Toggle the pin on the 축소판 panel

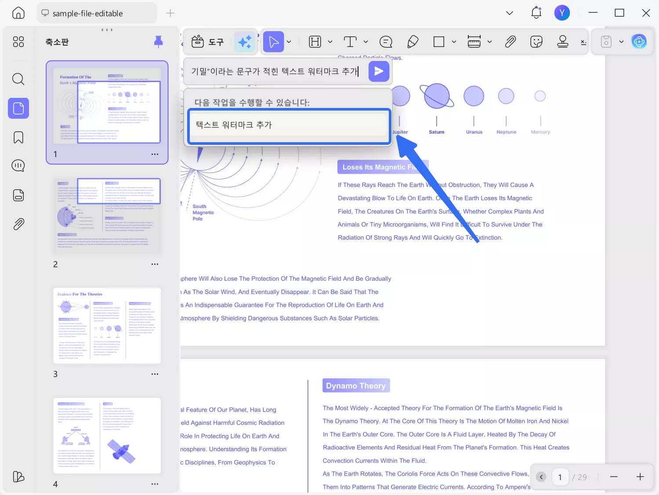point(159,42)
